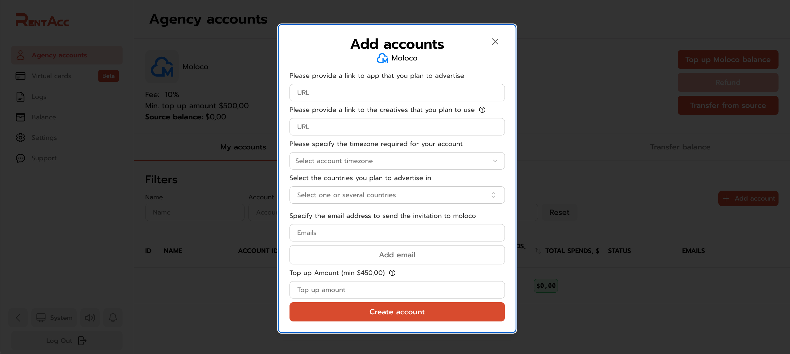Click the help icon beside Top up Amount

(x=392, y=273)
